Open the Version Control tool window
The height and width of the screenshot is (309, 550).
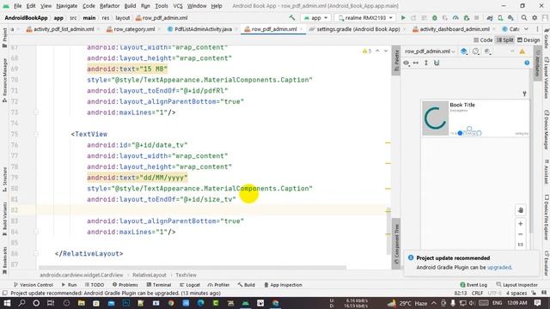pos(33,285)
